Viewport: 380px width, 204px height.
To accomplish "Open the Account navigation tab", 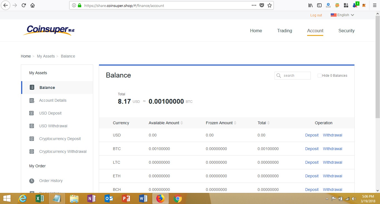I will 315,31.
